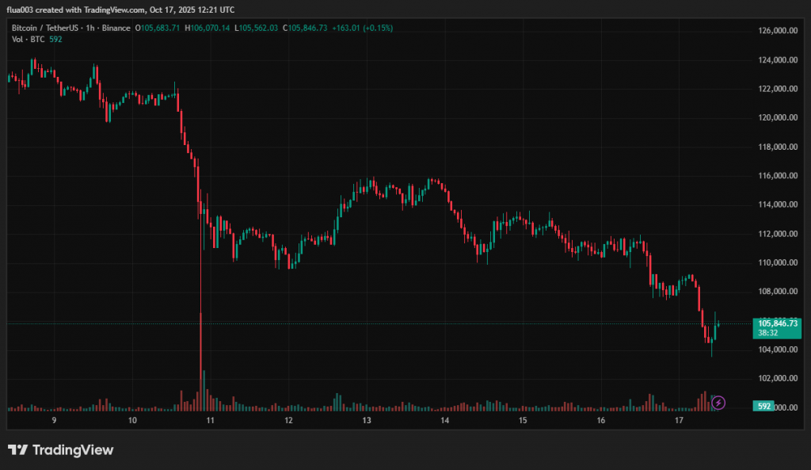Image resolution: width=811 pixels, height=470 pixels.
Task: Click the green current price label 105,846.73
Action: click(776, 323)
